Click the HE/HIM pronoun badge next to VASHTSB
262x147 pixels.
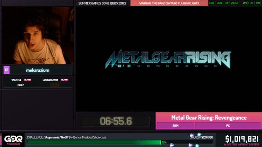point(28,80)
